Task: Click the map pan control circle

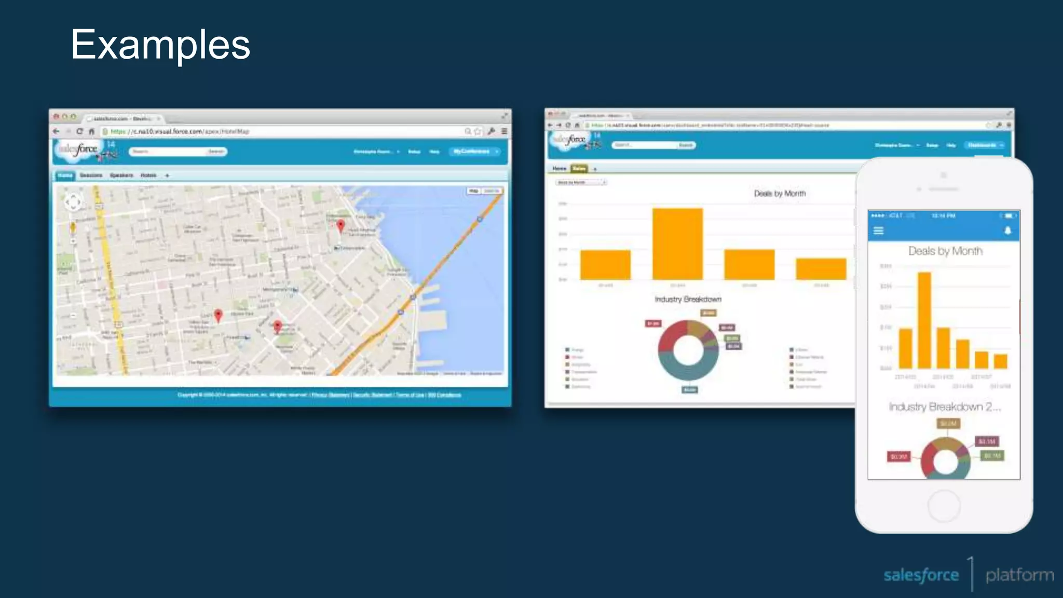Action: [73, 201]
